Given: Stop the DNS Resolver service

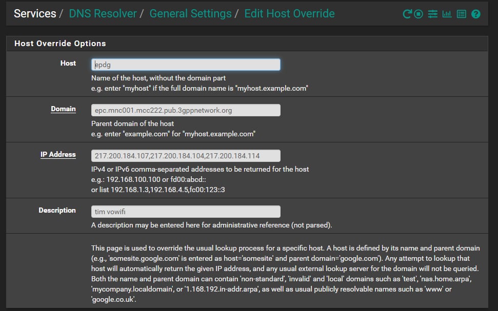Looking at the screenshot, I should 419,14.
